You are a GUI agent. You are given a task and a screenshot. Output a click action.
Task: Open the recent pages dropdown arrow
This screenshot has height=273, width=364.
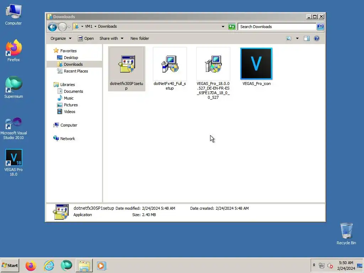69,27
